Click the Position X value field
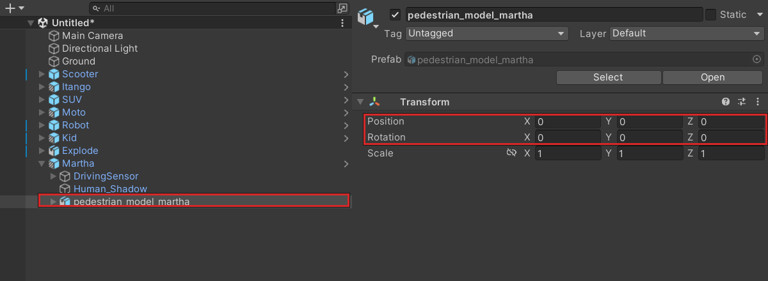768x281 pixels. tap(567, 121)
